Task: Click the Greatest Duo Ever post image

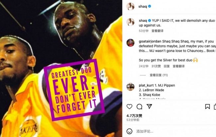Action: pos(61,68)
